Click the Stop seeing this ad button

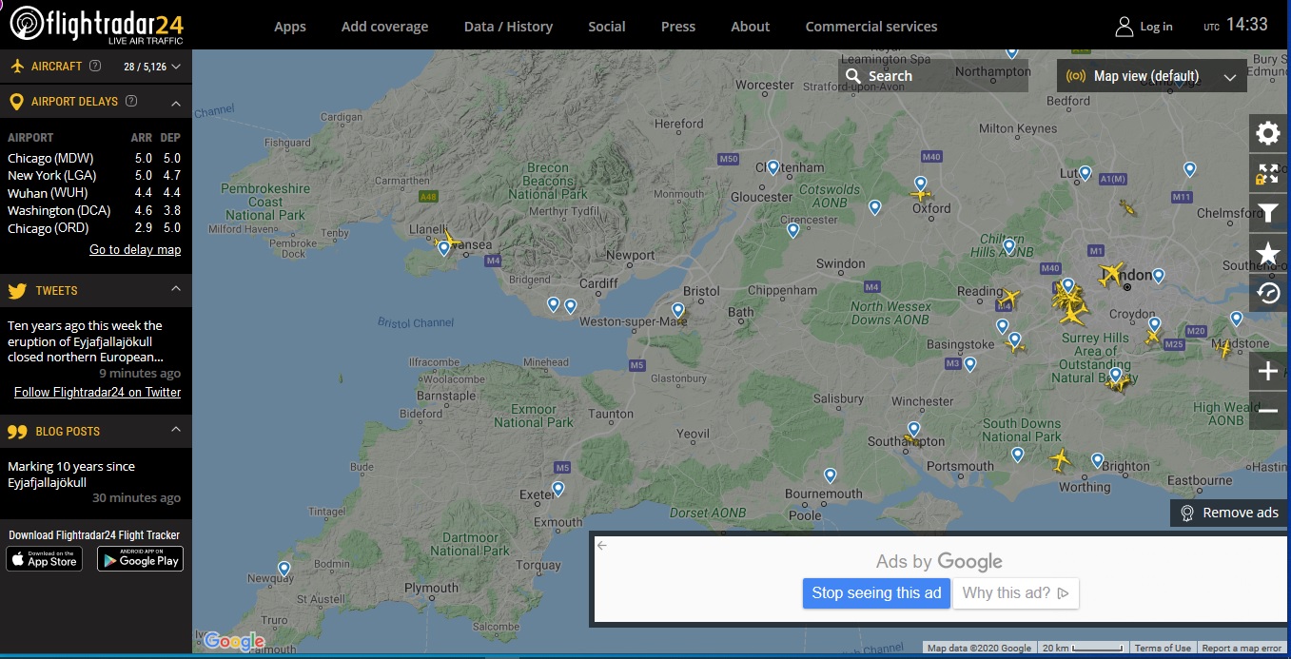coord(875,593)
